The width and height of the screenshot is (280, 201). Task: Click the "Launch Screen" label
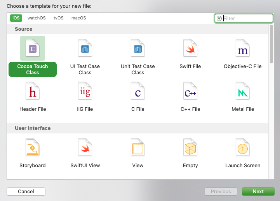(243, 166)
